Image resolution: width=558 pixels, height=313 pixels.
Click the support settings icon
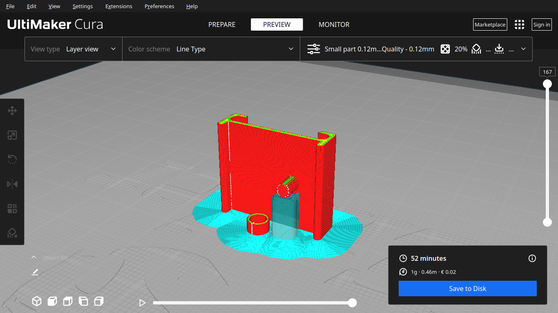point(476,49)
